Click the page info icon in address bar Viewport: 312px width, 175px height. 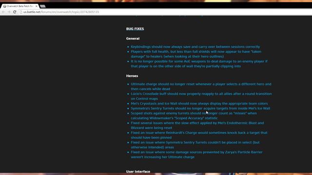[21, 12]
